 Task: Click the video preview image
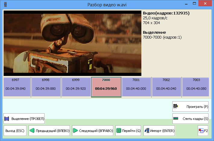pyautogui.click(x=72, y=43)
